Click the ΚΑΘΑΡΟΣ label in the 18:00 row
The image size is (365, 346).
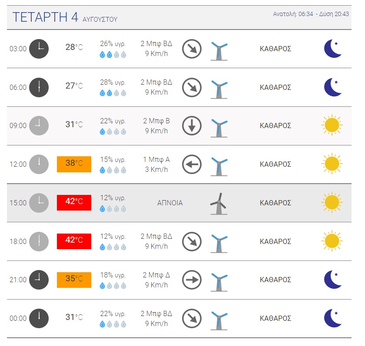coord(275,242)
